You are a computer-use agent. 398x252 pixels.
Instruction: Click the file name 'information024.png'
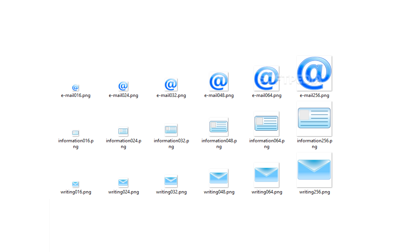(x=123, y=144)
